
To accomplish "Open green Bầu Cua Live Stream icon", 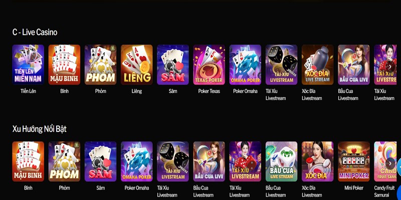I will 281,161.
